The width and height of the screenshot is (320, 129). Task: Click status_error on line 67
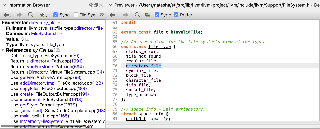click(x=141, y=52)
